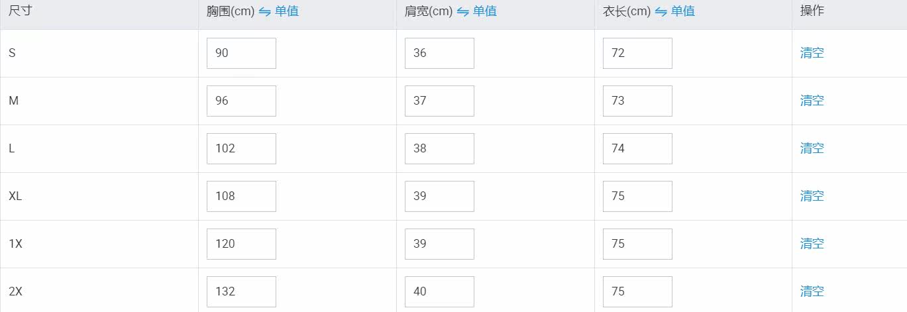
Task: Select the 2X chest field showing 132
Action: point(241,291)
